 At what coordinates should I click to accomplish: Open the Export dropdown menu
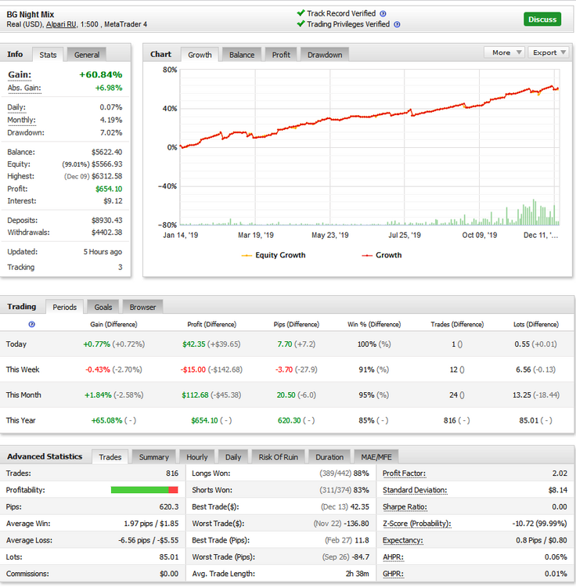(549, 52)
